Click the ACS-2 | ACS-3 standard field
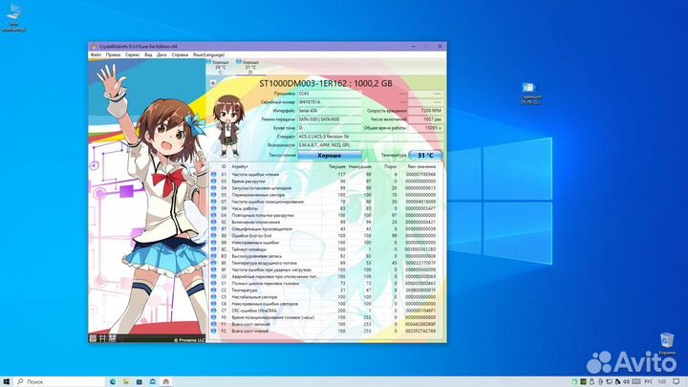Image resolution: width=688 pixels, height=387 pixels. pos(370,137)
